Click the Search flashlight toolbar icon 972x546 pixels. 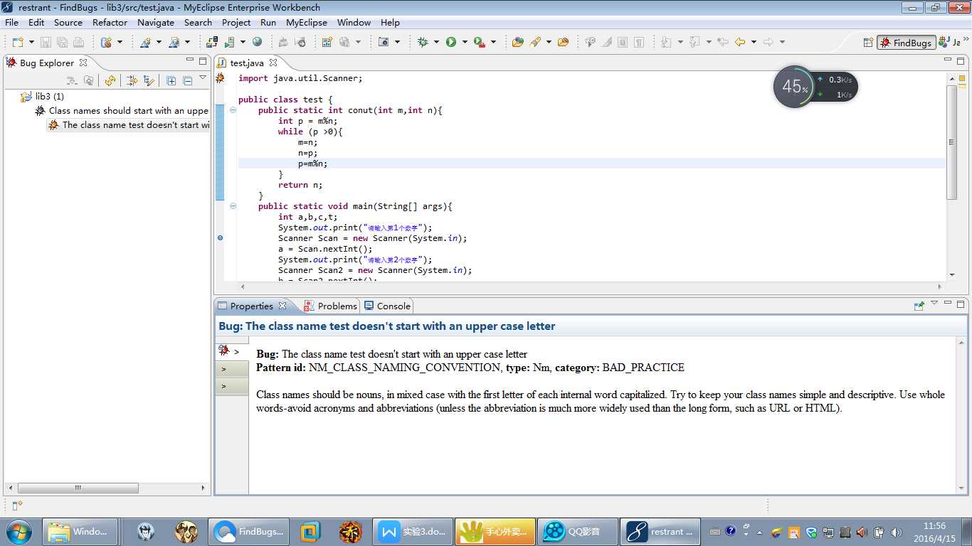536,43
